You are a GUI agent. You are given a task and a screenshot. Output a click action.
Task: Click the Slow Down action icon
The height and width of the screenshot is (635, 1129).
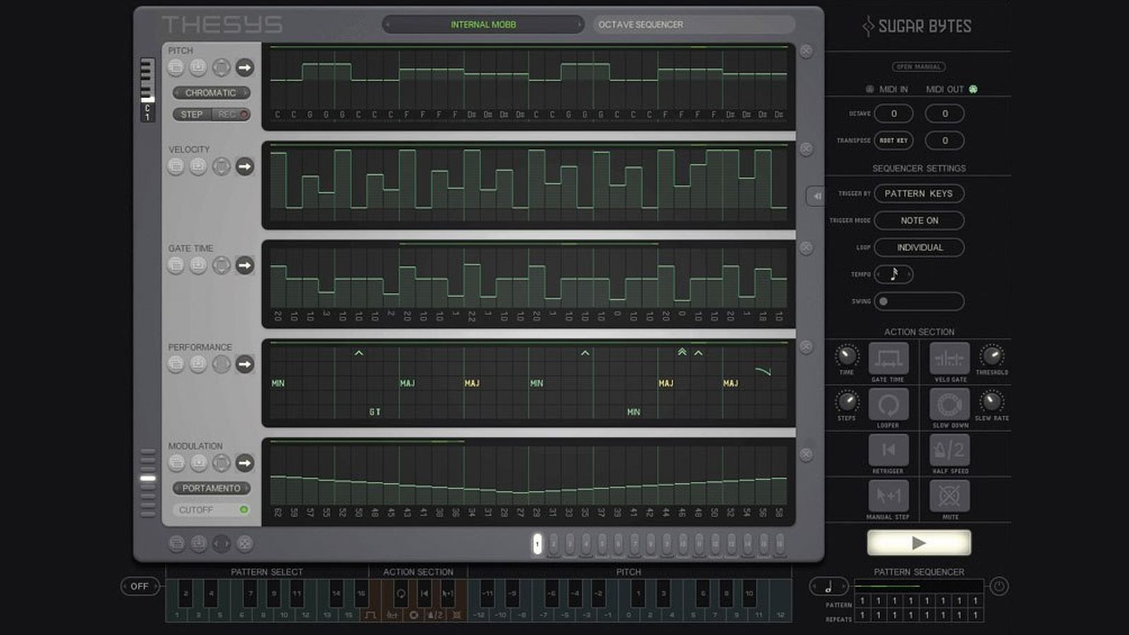click(949, 405)
